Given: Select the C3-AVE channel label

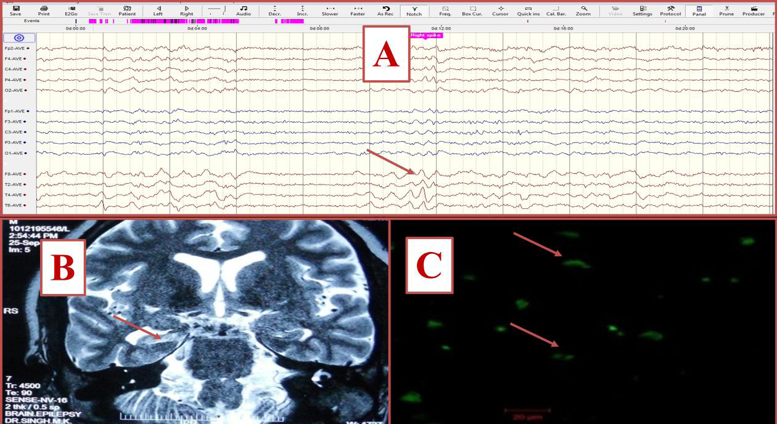Looking at the screenshot, I should pos(15,132).
